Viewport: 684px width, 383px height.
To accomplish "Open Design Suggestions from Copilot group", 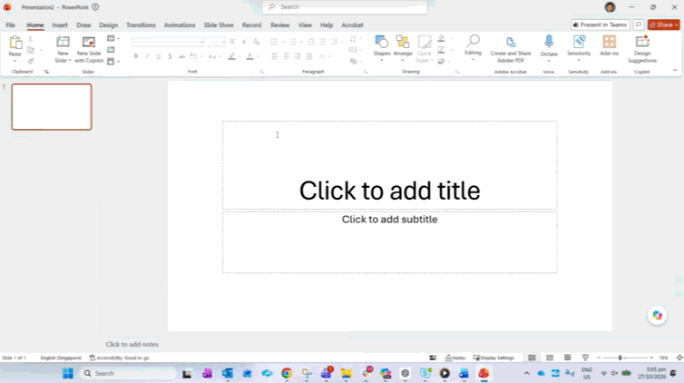I will point(642,49).
